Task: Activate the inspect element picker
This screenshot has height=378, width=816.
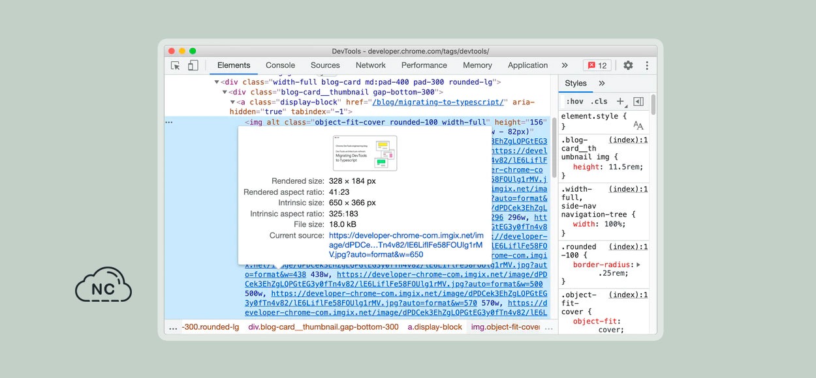Action: pos(175,65)
